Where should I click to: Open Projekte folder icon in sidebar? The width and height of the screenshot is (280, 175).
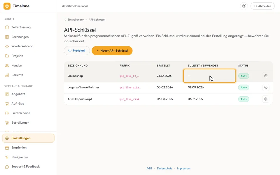(x=7, y=56)
